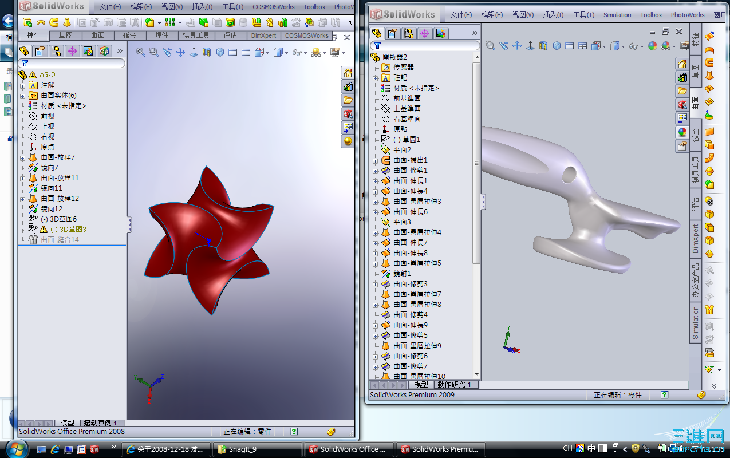Image resolution: width=730 pixels, height=458 pixels.
Task: Click Internet Explorer quick launch icon
Action: [x=56, y=449]
